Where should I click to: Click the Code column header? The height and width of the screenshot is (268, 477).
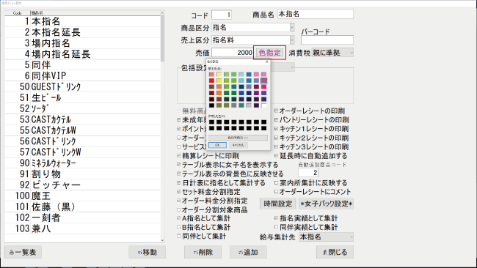coord(18,13)
